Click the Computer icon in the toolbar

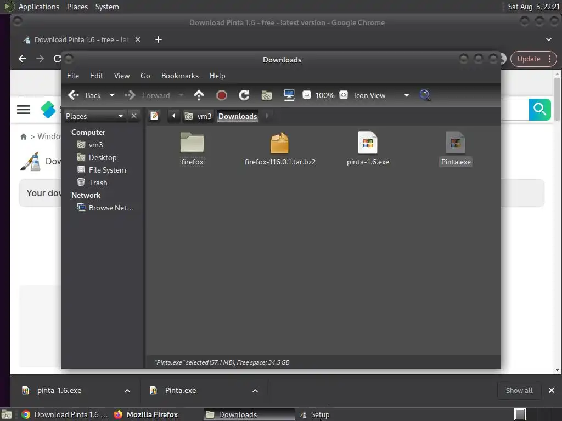289,95
